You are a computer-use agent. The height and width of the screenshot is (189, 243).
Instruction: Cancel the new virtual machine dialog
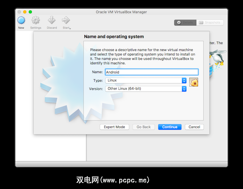point(194,127)
